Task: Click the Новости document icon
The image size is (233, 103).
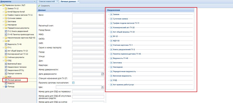Action: [6, 83]
